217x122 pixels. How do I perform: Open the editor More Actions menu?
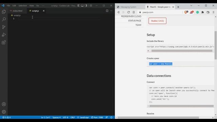point(111,11)
